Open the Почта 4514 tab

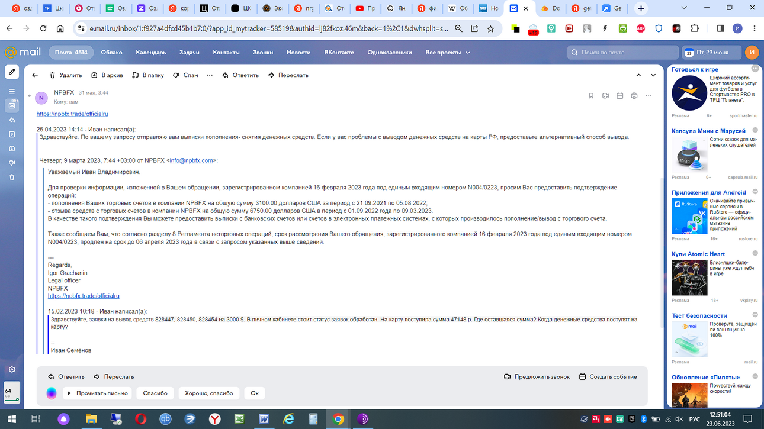tap(71, 53)
